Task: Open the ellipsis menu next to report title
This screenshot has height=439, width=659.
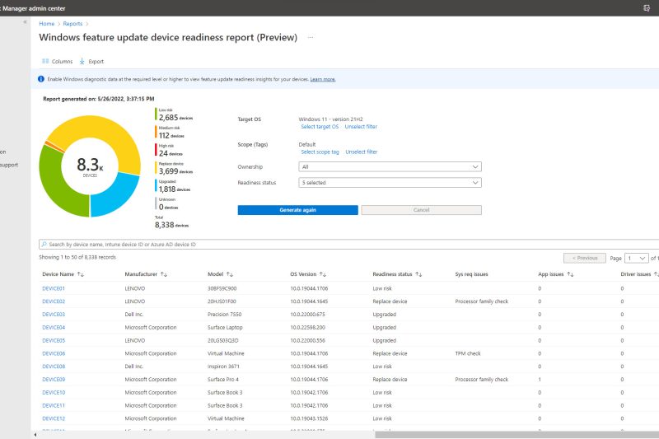Action: 311,37
